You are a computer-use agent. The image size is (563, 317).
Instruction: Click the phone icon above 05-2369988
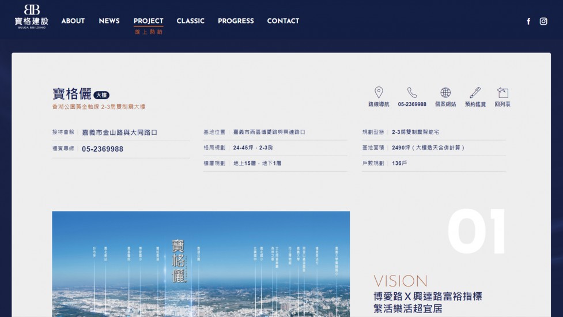pyautogui.click(x=412, y=92)
